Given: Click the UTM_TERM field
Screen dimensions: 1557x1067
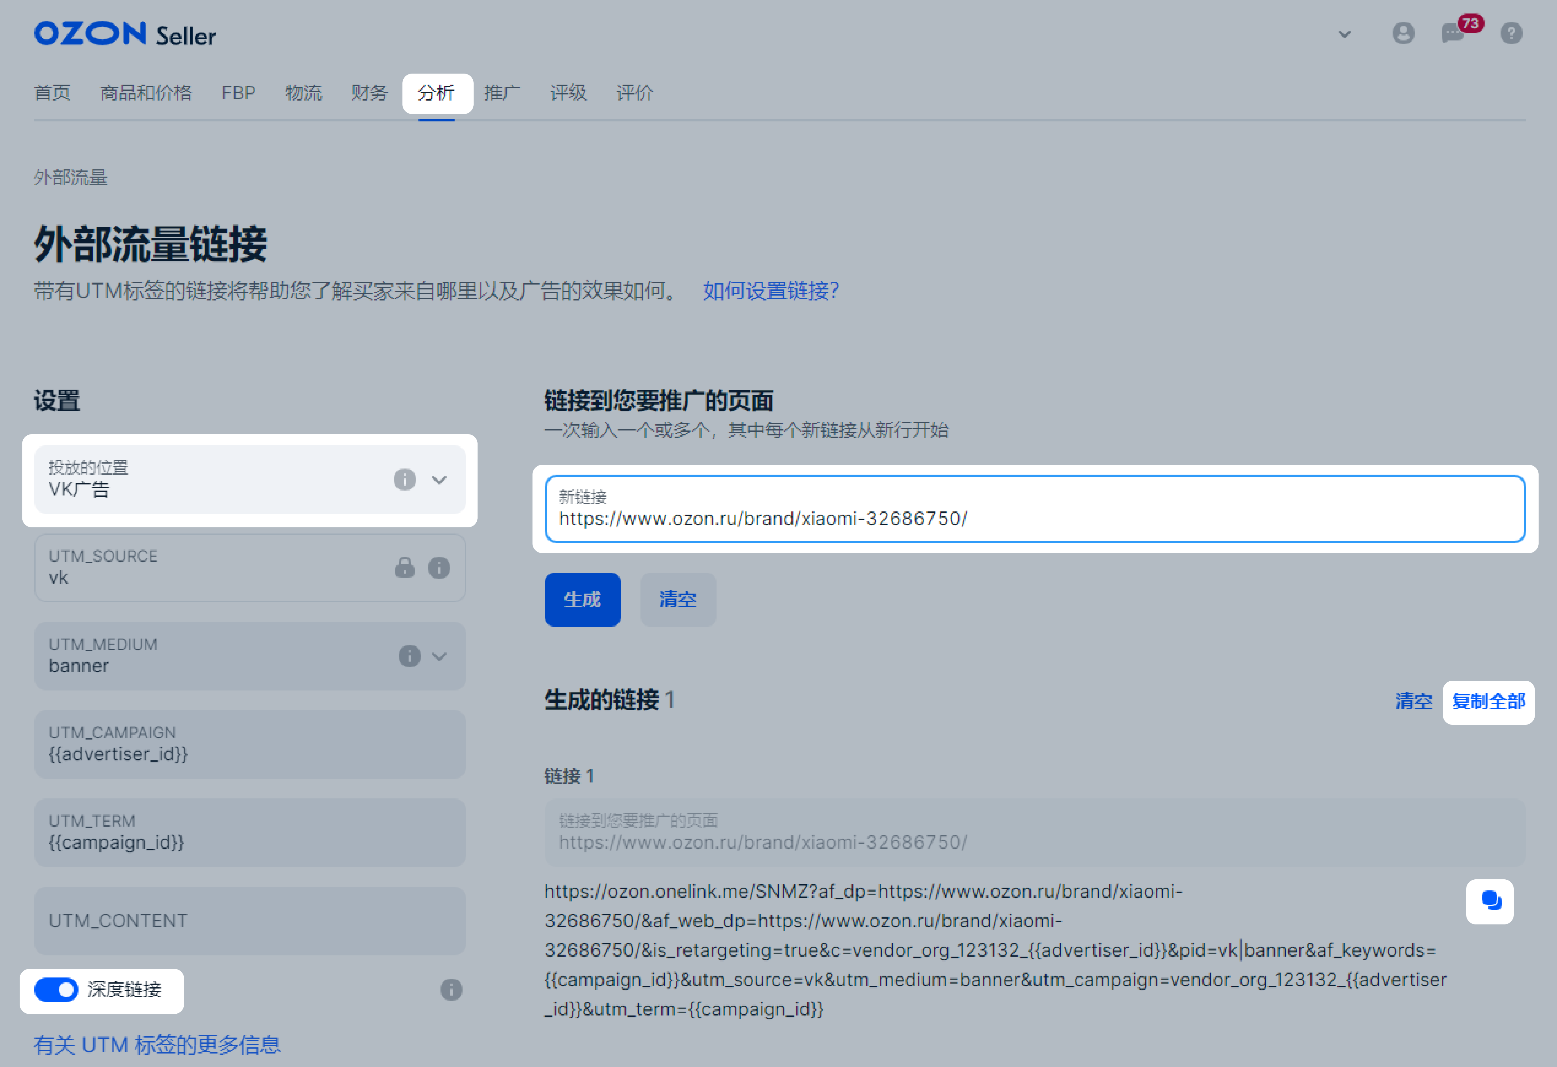Looking at the screenshot, I should [x=250, y=832].
